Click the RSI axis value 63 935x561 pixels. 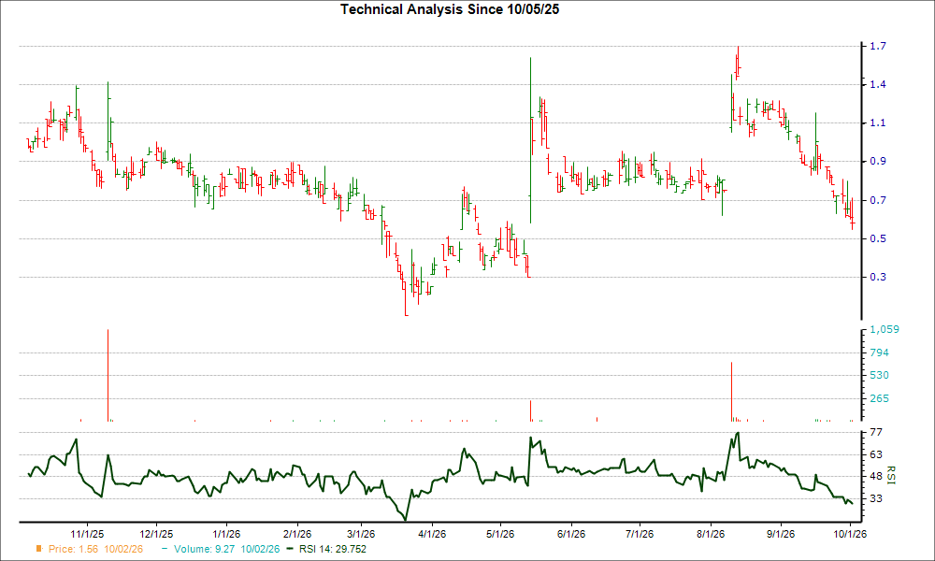[x=876, y=454]
